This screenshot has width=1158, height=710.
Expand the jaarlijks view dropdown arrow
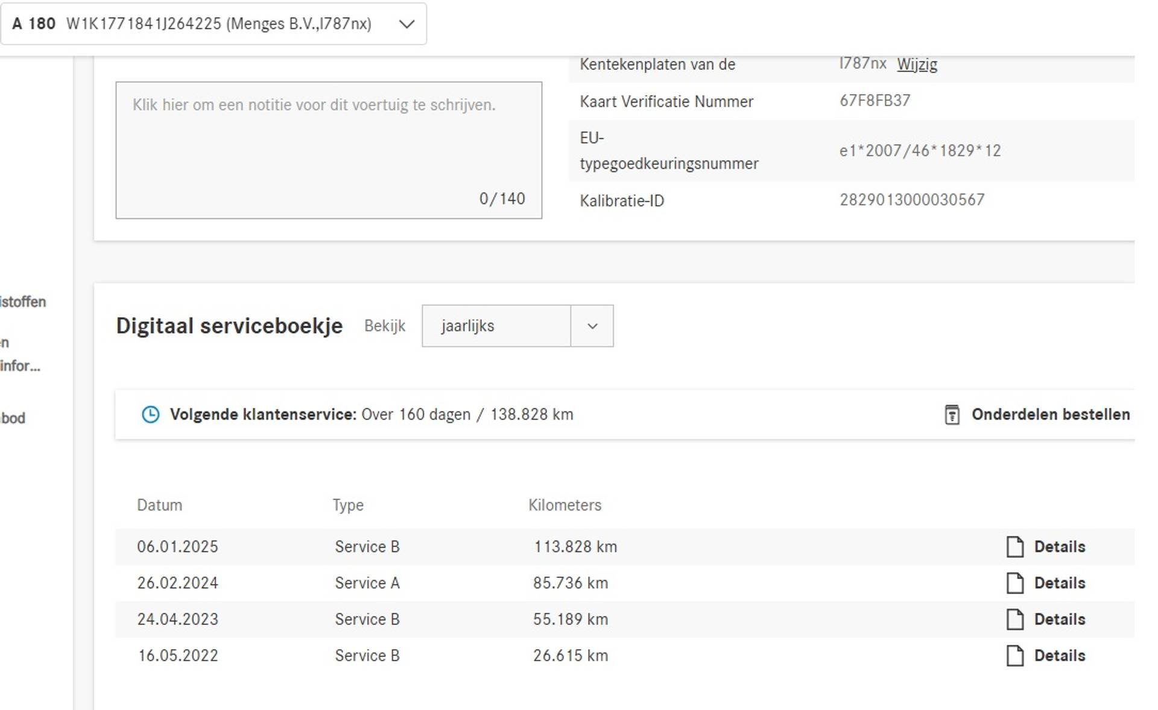[x=592, y=326]
